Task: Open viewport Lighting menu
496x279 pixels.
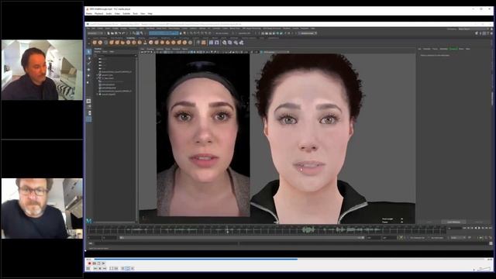Action: coord(159,49)
